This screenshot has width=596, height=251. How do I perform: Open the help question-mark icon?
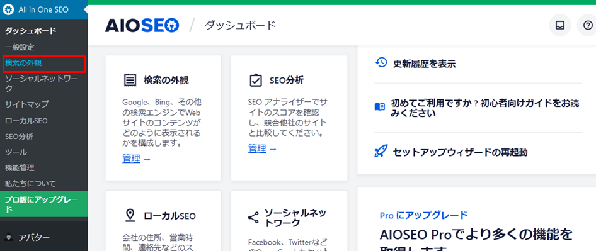click(588, 25)
